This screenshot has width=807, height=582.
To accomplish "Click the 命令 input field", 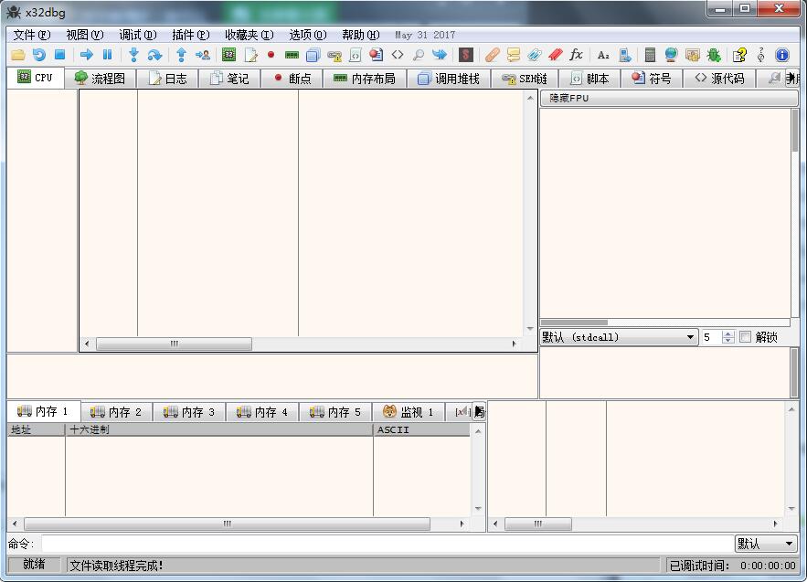I will (x=387, y=544).
